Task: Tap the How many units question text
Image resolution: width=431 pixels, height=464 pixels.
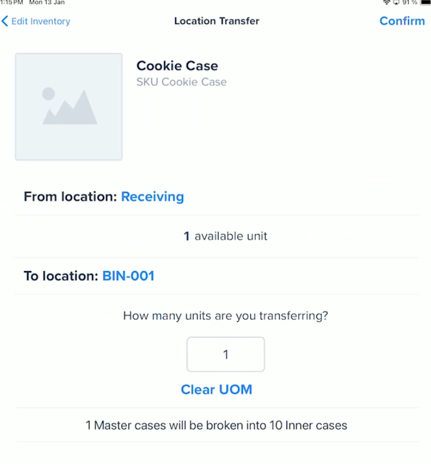Action: click(225, 316)
